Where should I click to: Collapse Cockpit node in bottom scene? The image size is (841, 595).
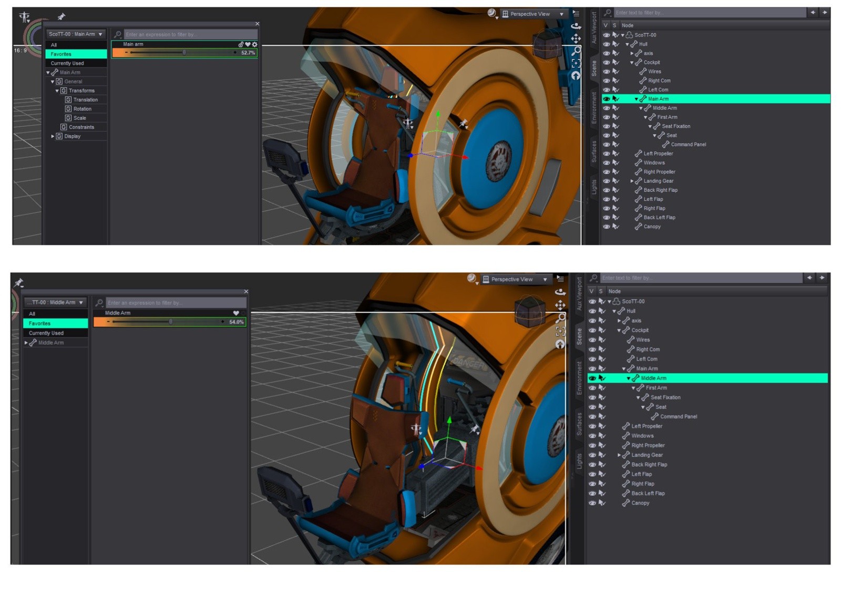coord(619,331)
